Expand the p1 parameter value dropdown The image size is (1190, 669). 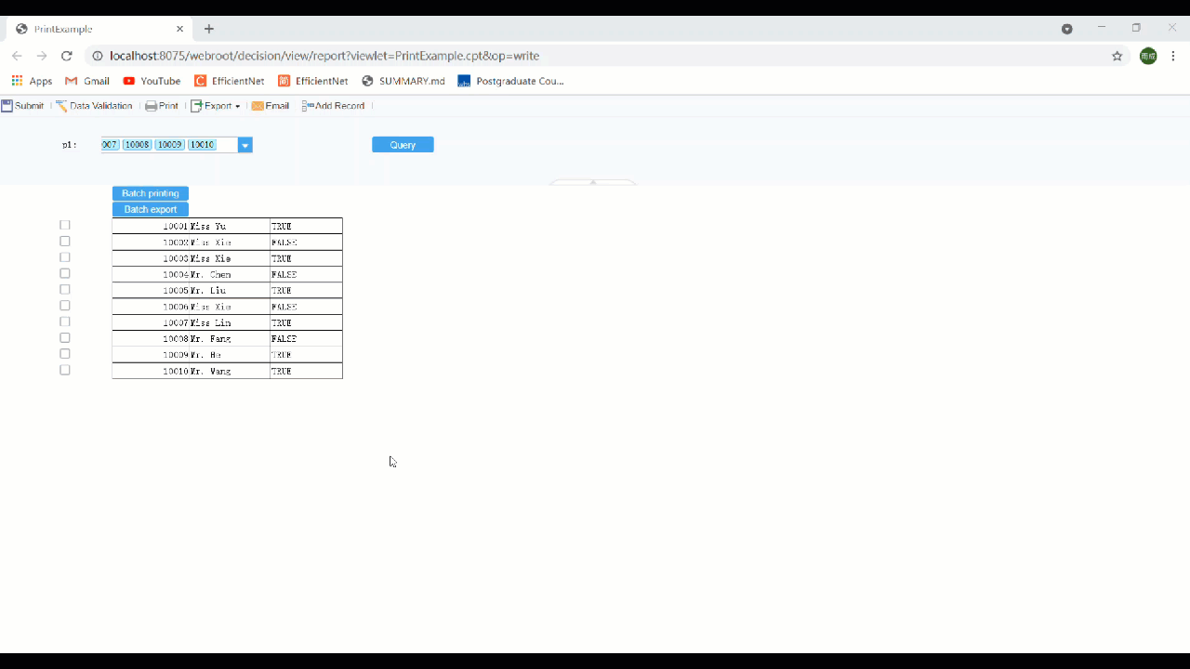coord(245,144)
